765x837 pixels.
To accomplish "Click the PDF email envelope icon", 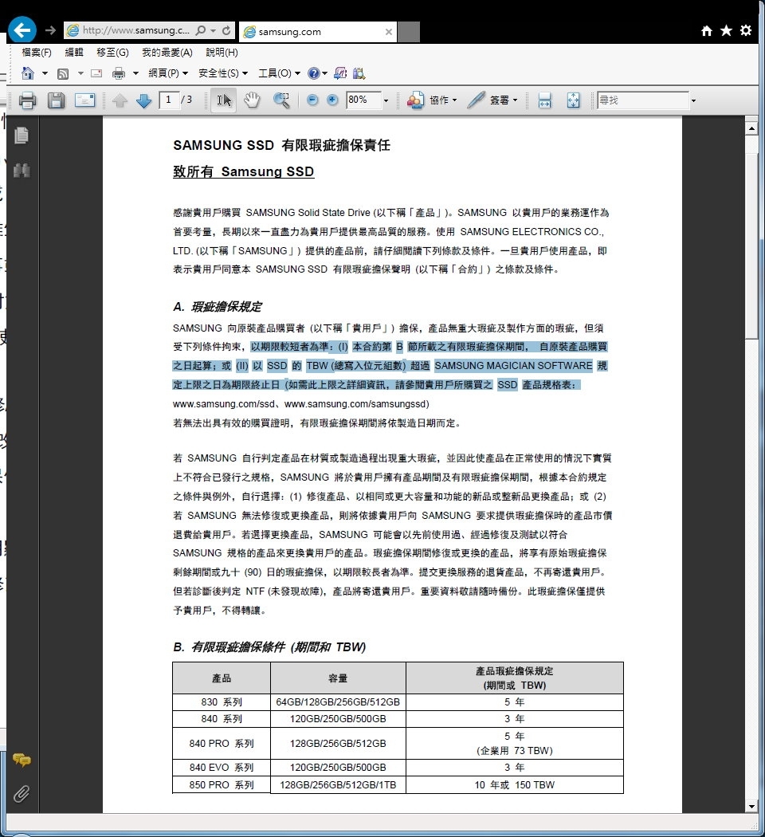I will (84, 100).
